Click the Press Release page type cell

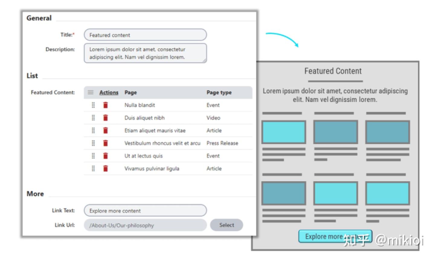(222, 143)
